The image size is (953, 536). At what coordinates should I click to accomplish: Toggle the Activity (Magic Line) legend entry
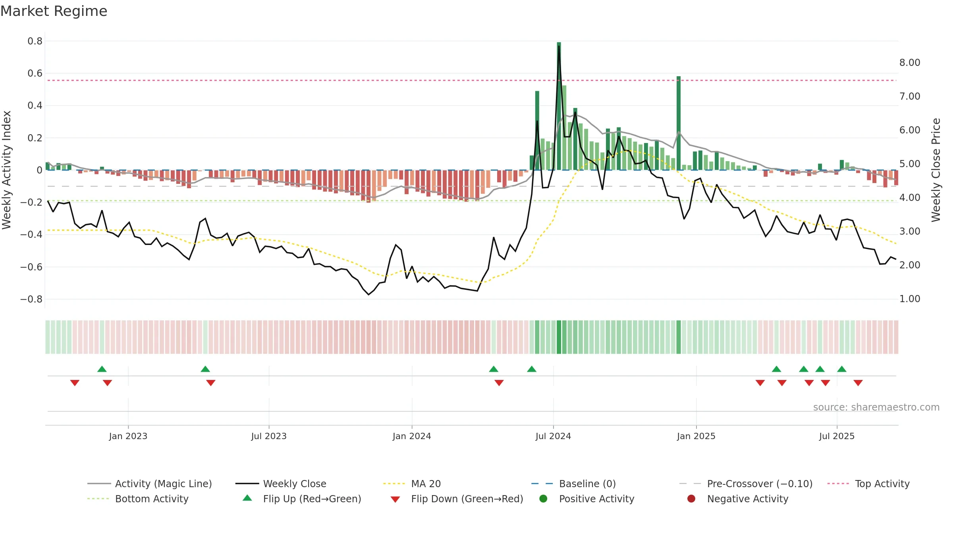point(150,484)
